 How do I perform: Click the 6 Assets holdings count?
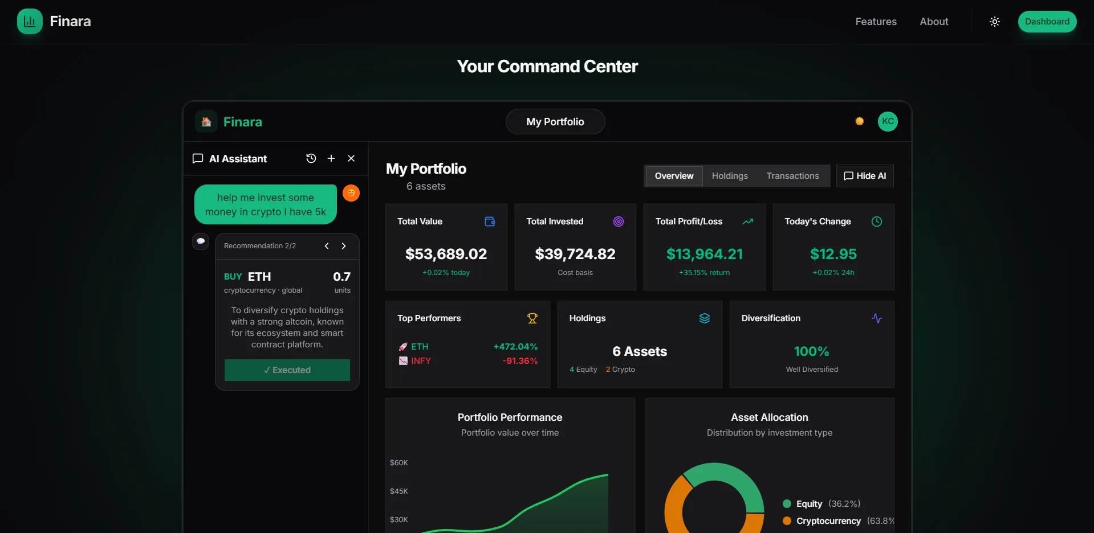(640, 351)
